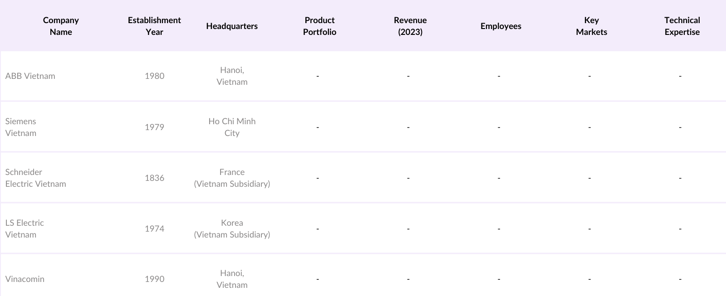Click the Key Markets column header

click(x=592, y=26)
